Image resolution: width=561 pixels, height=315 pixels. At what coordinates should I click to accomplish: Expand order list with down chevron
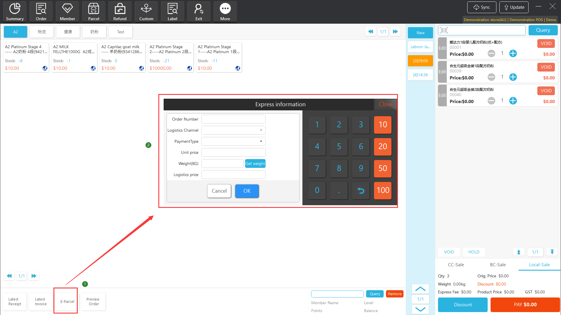point(420,309)
